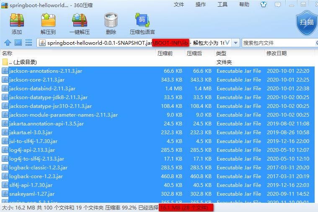Click the 360压缩 app icon in title bar
Viewport: 318px width, 212px height.
click(x=5, y=5)
